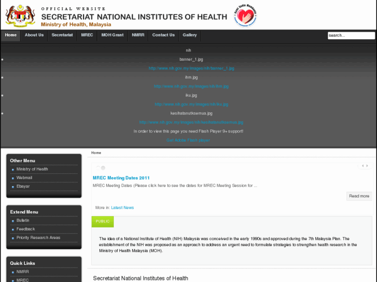The width and height of the screenshot is (377, 282).
Task: Open MREC Meeting Dates 2011 headline
Action: point(121,178)
